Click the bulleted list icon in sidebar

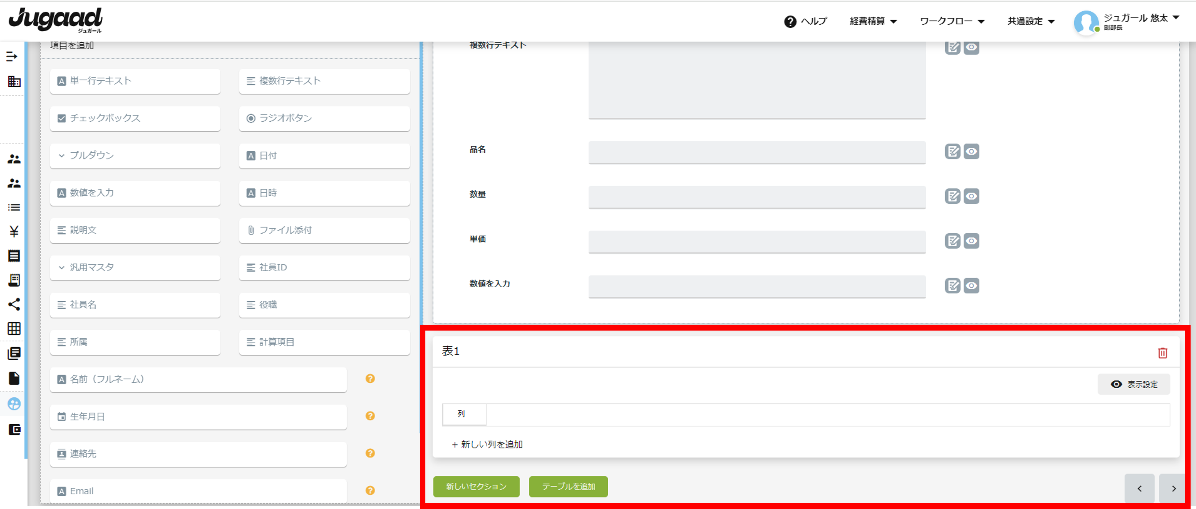(14, 207)
